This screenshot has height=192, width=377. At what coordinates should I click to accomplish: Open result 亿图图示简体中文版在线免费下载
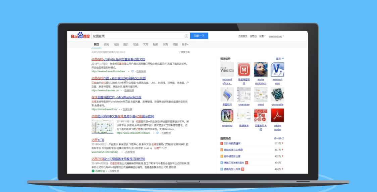[x=123, y=116]
